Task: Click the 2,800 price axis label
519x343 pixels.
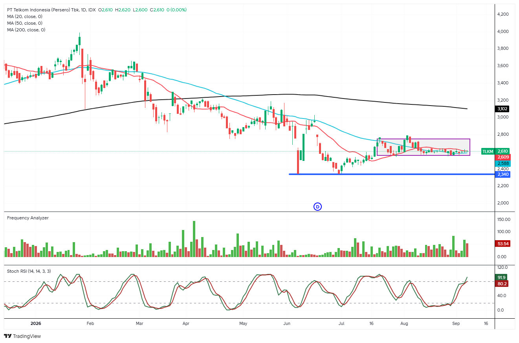Action: [503, 134]
